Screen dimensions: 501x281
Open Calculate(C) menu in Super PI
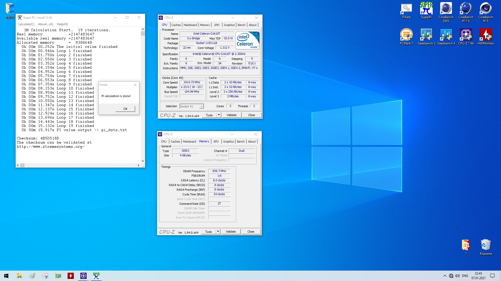pyautogui.click(x=26, y=24)
